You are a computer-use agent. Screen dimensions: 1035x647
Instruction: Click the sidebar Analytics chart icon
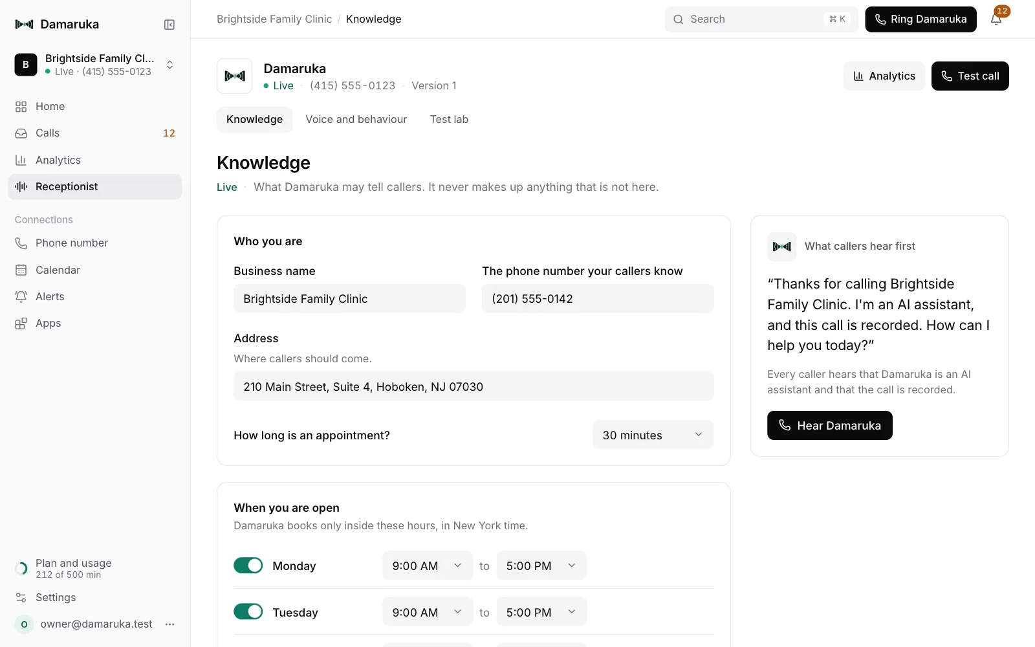pos(21,160)
